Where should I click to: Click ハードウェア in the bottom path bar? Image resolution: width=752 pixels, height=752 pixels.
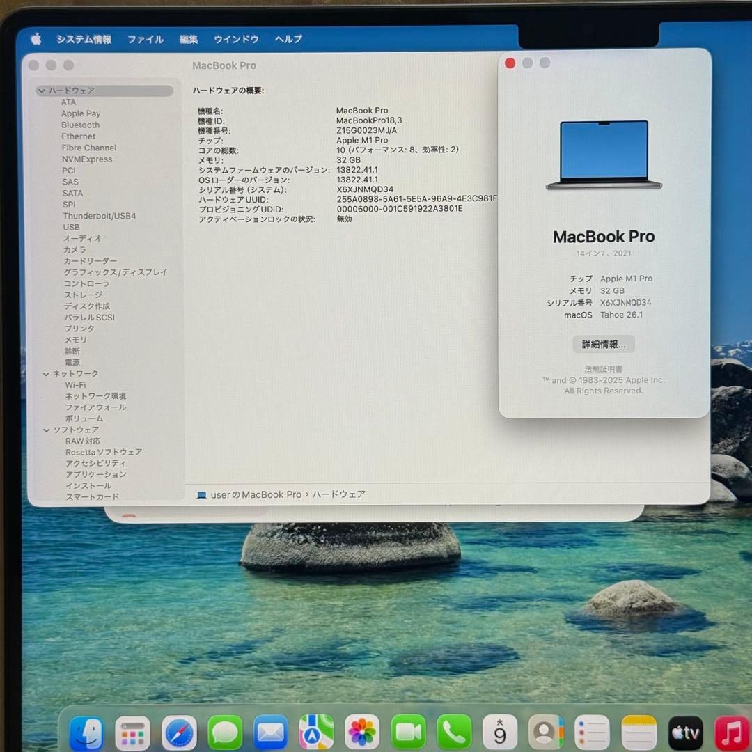pyautogui.click(x=338, y=495)
